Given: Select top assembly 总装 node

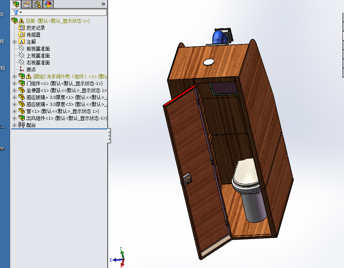Looking at the screenshot, I should 58,21.
